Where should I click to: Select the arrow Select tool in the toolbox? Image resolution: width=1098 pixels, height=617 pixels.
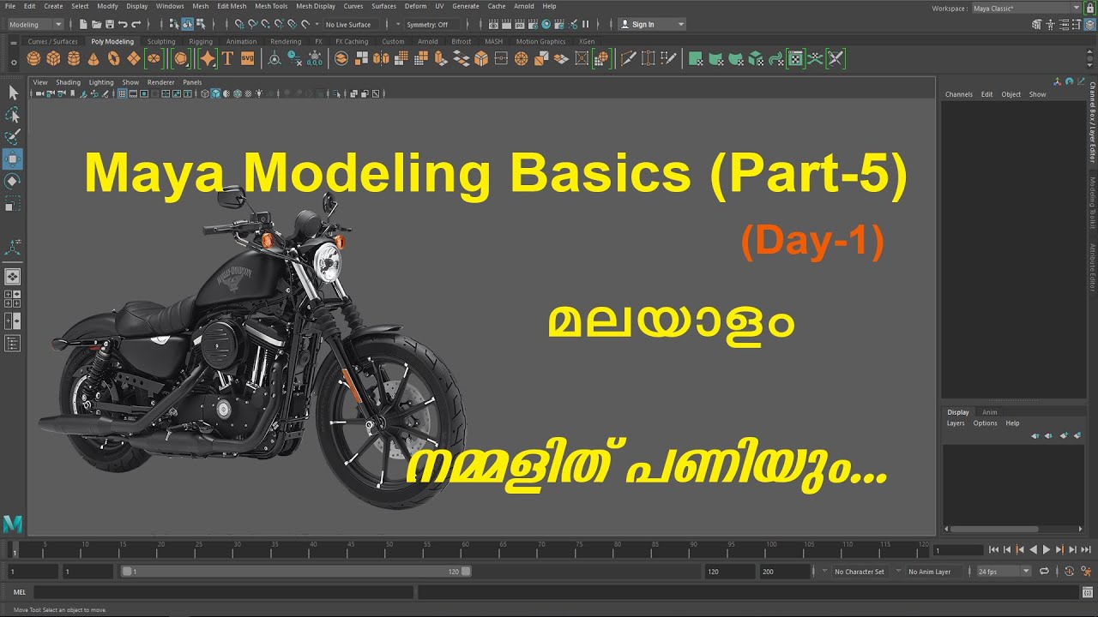pyautogui.click(x=13, y=93)
